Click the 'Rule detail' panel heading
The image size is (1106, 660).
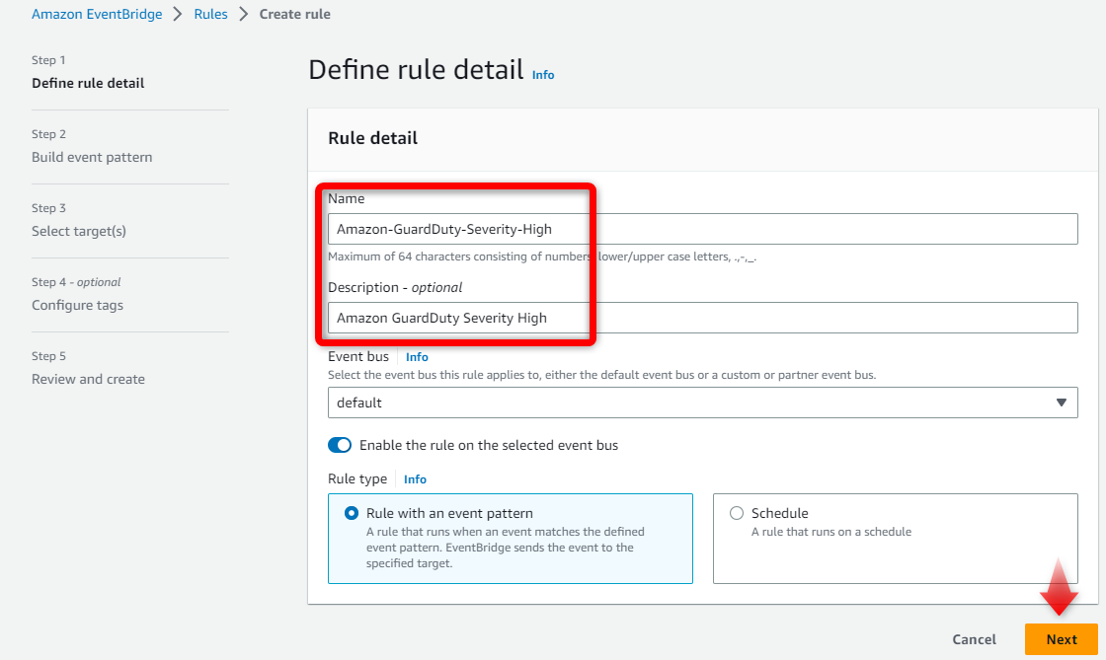pos(372,138)
